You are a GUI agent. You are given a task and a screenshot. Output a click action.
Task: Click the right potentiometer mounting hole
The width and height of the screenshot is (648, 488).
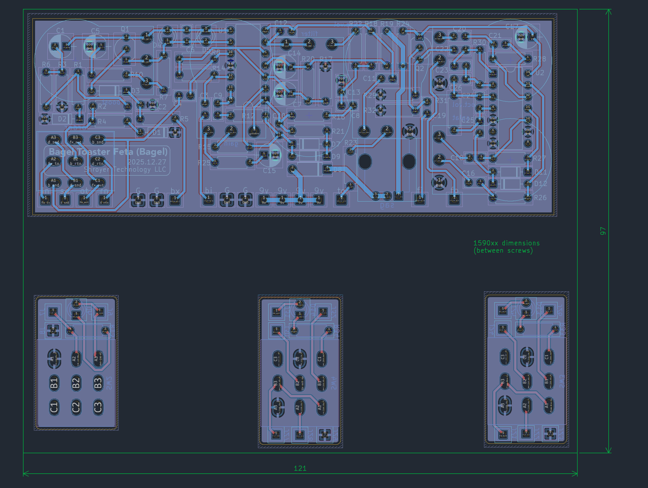[409, 162]
